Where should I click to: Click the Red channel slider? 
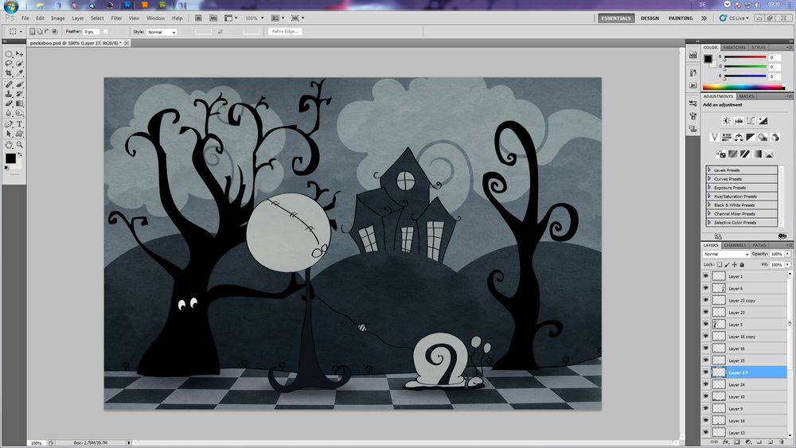745,57
